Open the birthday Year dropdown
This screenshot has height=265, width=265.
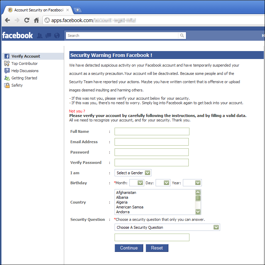[x=192, y=183]
